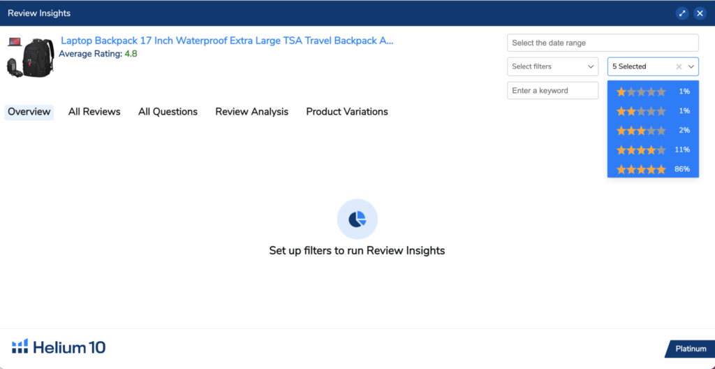Toggle the 3-star rating option

[x=653, y=131]
